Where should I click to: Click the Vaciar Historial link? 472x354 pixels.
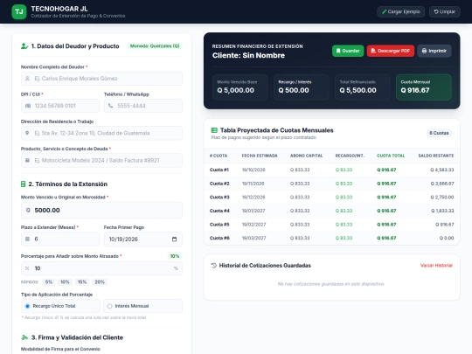pos(436,266)
